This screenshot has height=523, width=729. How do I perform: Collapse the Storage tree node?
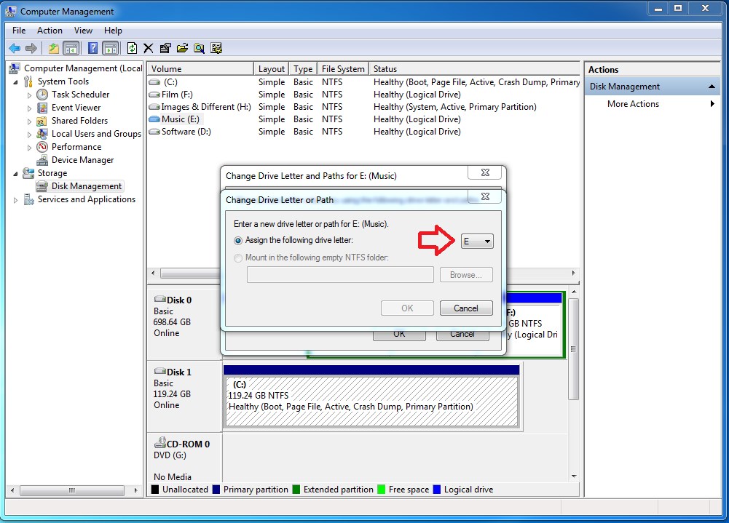15,173
